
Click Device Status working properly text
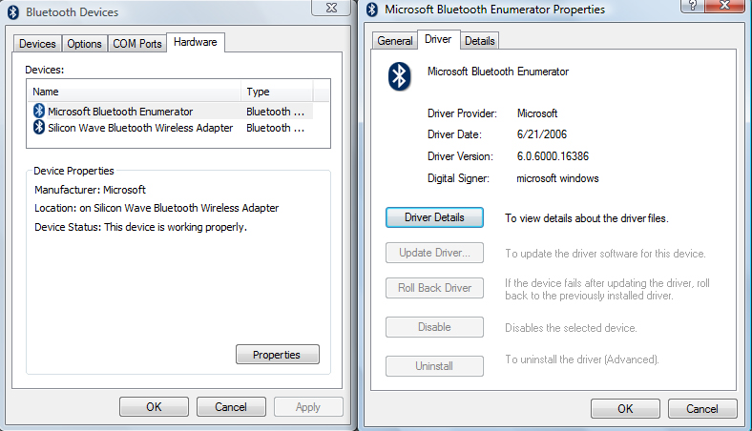tap(140, 227)
